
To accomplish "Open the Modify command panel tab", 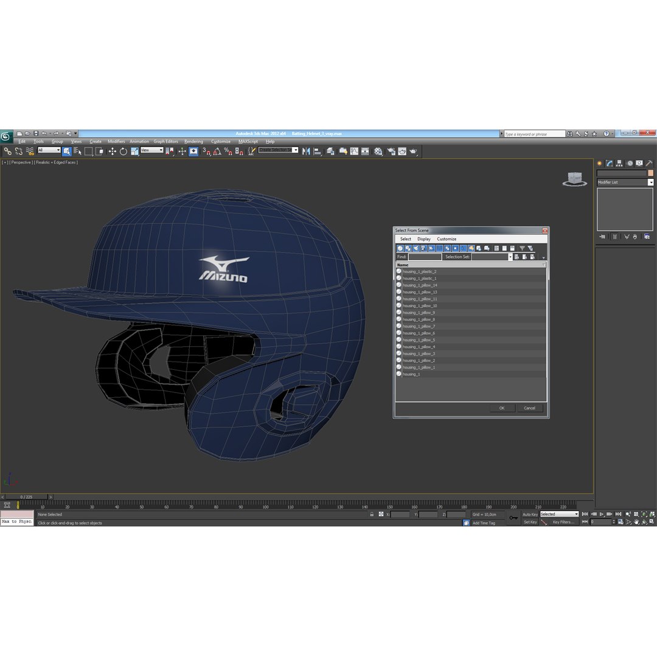I will click(609, 164).
